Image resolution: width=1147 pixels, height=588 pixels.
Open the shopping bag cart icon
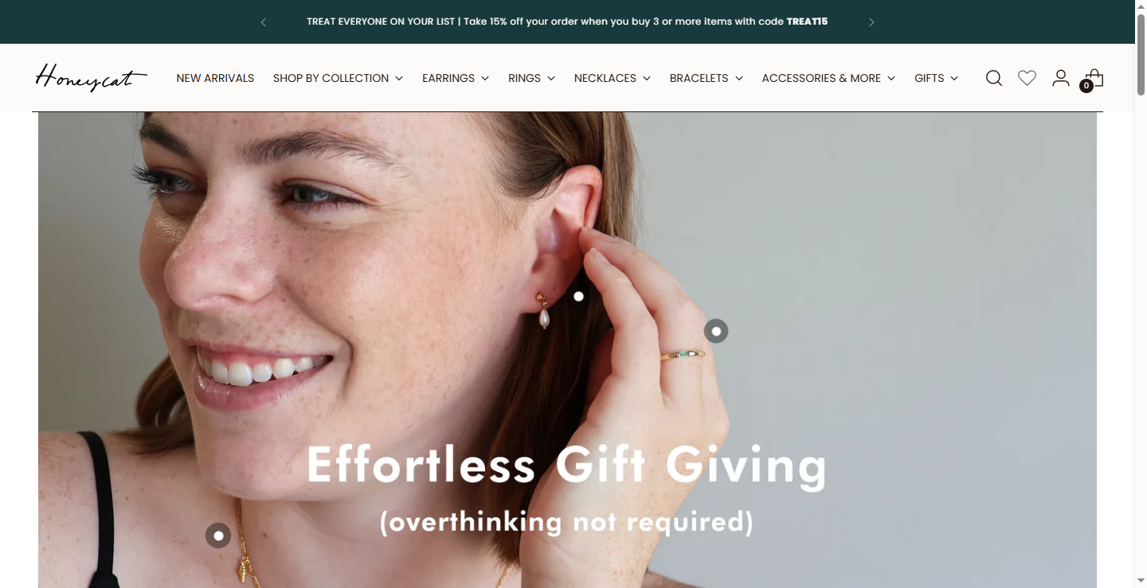1092,80
